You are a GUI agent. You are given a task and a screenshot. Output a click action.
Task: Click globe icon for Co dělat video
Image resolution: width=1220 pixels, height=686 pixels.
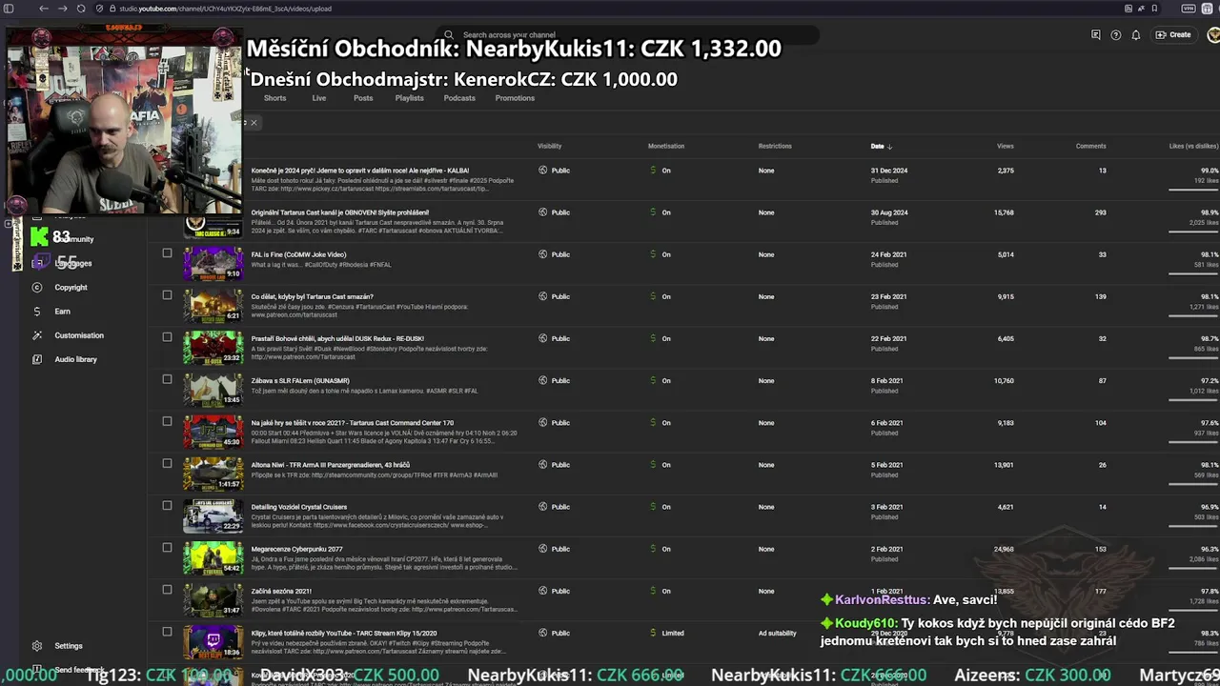coord(543,296)
